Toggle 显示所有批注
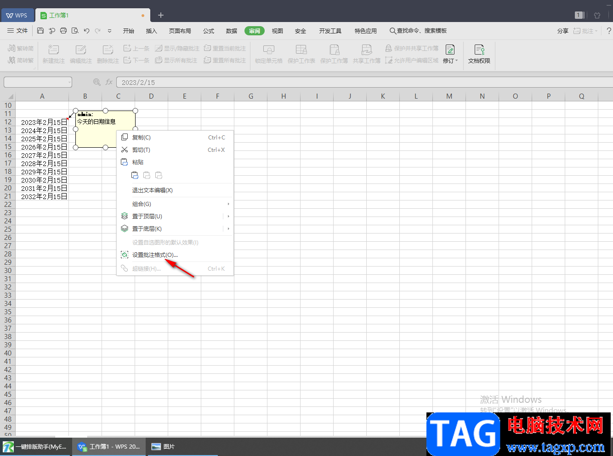Viewport: 613px width, 456px height. [x=176, y=60]
